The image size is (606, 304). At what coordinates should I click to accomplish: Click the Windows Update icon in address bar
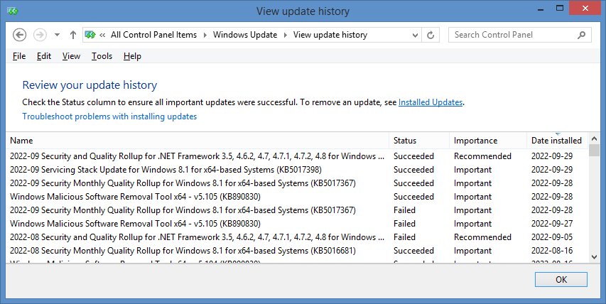pyautogui.click(x=90, y=35)
